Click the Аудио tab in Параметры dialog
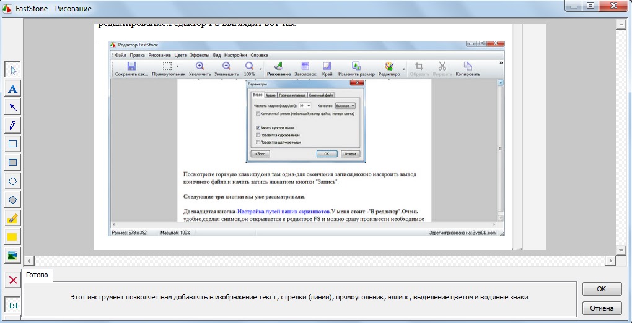Image resolution: width=632 pixels, height=323 pixels. tap(270, 95)
